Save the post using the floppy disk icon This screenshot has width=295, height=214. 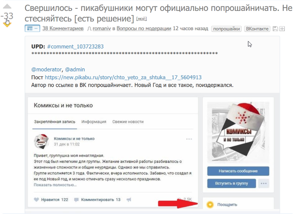pos(275,29)
